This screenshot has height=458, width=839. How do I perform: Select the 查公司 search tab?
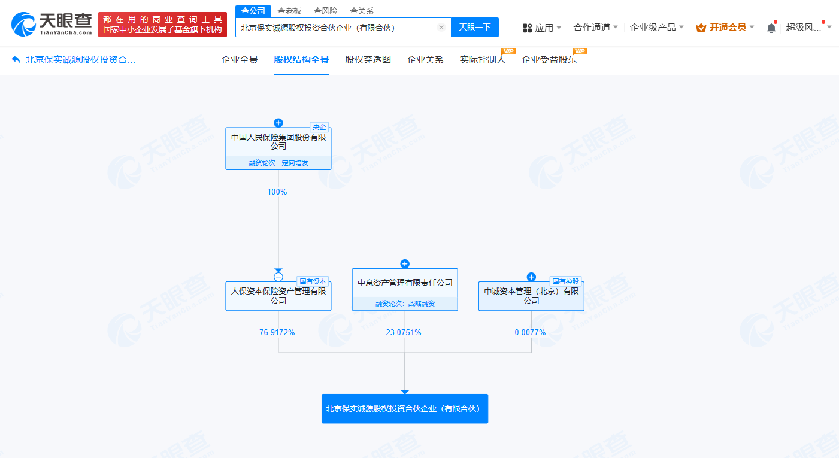(253, 11)
